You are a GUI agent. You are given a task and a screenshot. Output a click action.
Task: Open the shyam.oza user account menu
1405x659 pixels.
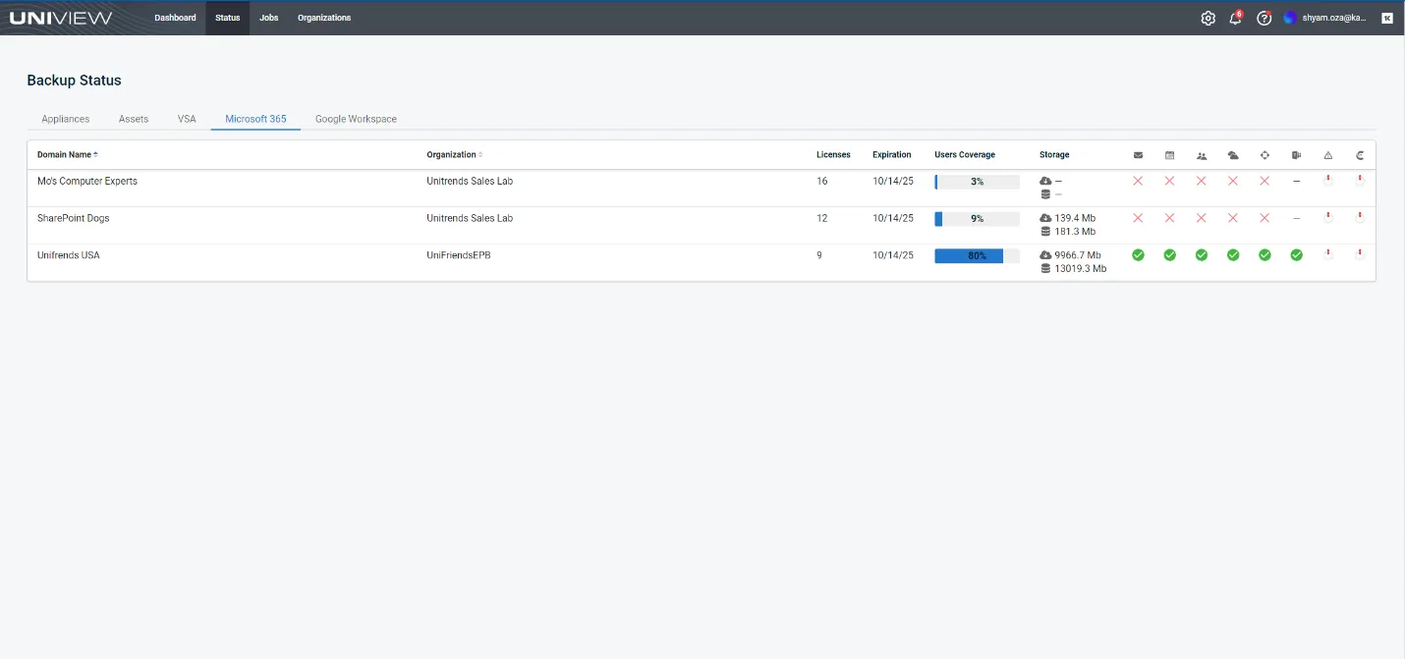click(x=1325, y=18)
